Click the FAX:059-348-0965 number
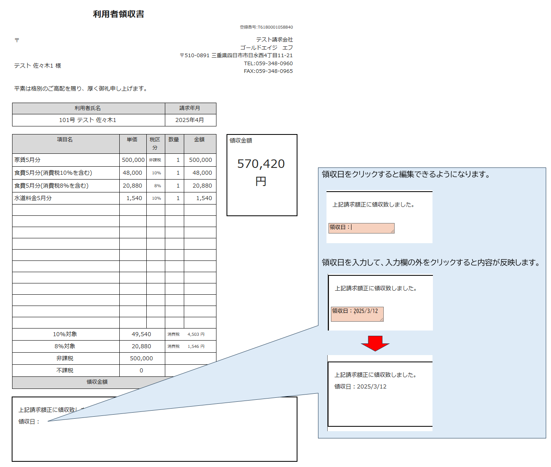The image size is (551, 467). tap(268, 71)
